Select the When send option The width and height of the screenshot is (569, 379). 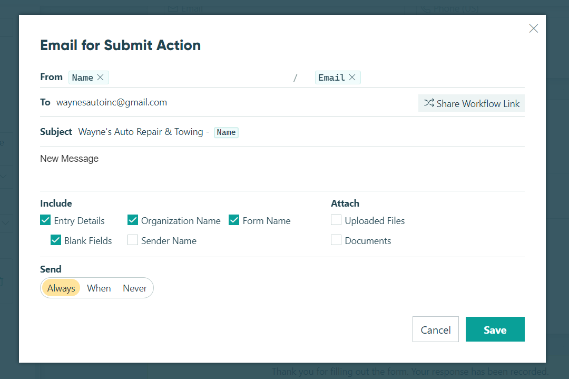pyautogui.click(x=99, y=288)
